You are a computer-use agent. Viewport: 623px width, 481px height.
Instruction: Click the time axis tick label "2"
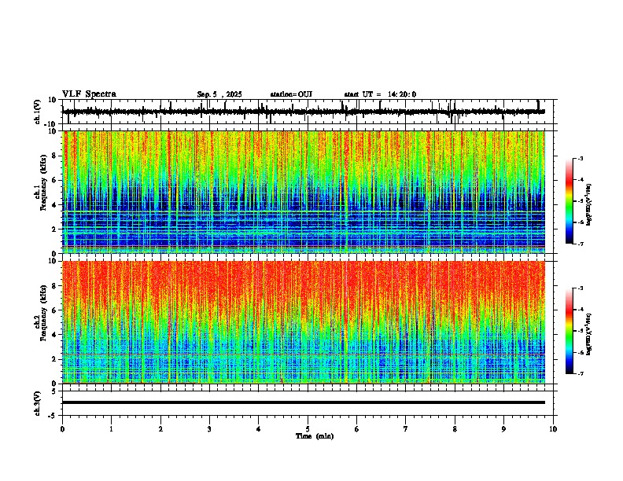click(x=160, y=429)
